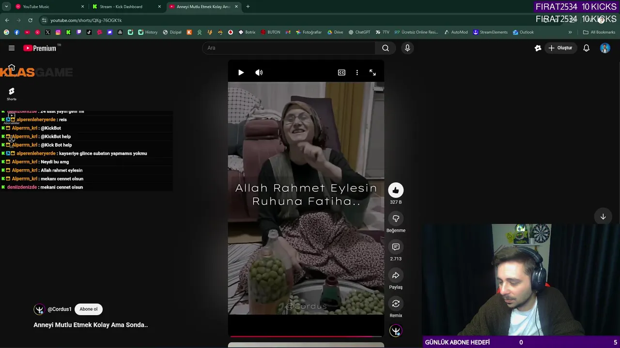This screenshot has width=620, height=348.
Task: Share the Short via Paylaş
Action: 396,275
